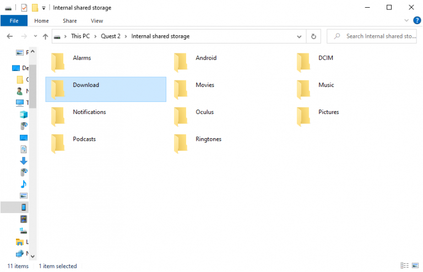Image resolution: width=423 pixels, height=272 pixels.
Task: Switch to large thumbnails view in status bar
Action: 415,266
